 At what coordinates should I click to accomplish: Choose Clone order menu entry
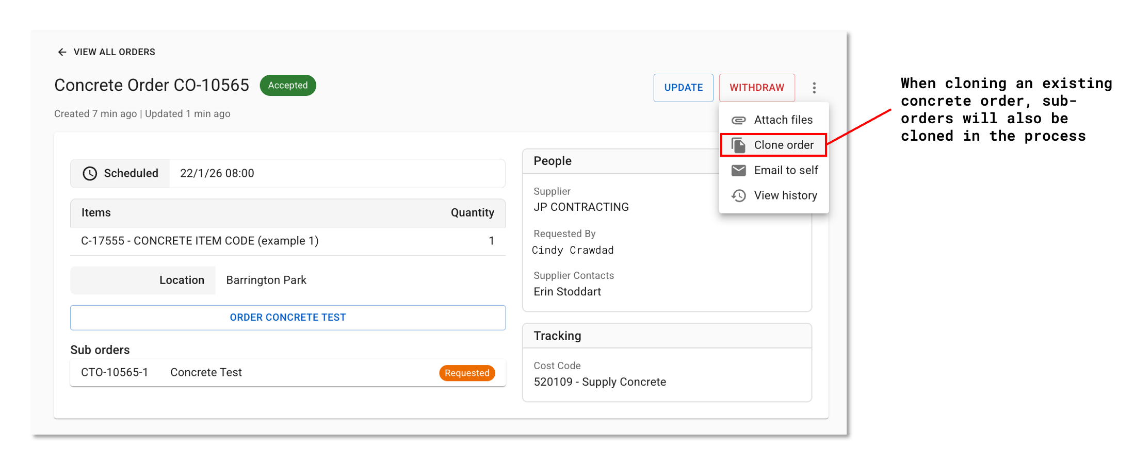point(783,145)
